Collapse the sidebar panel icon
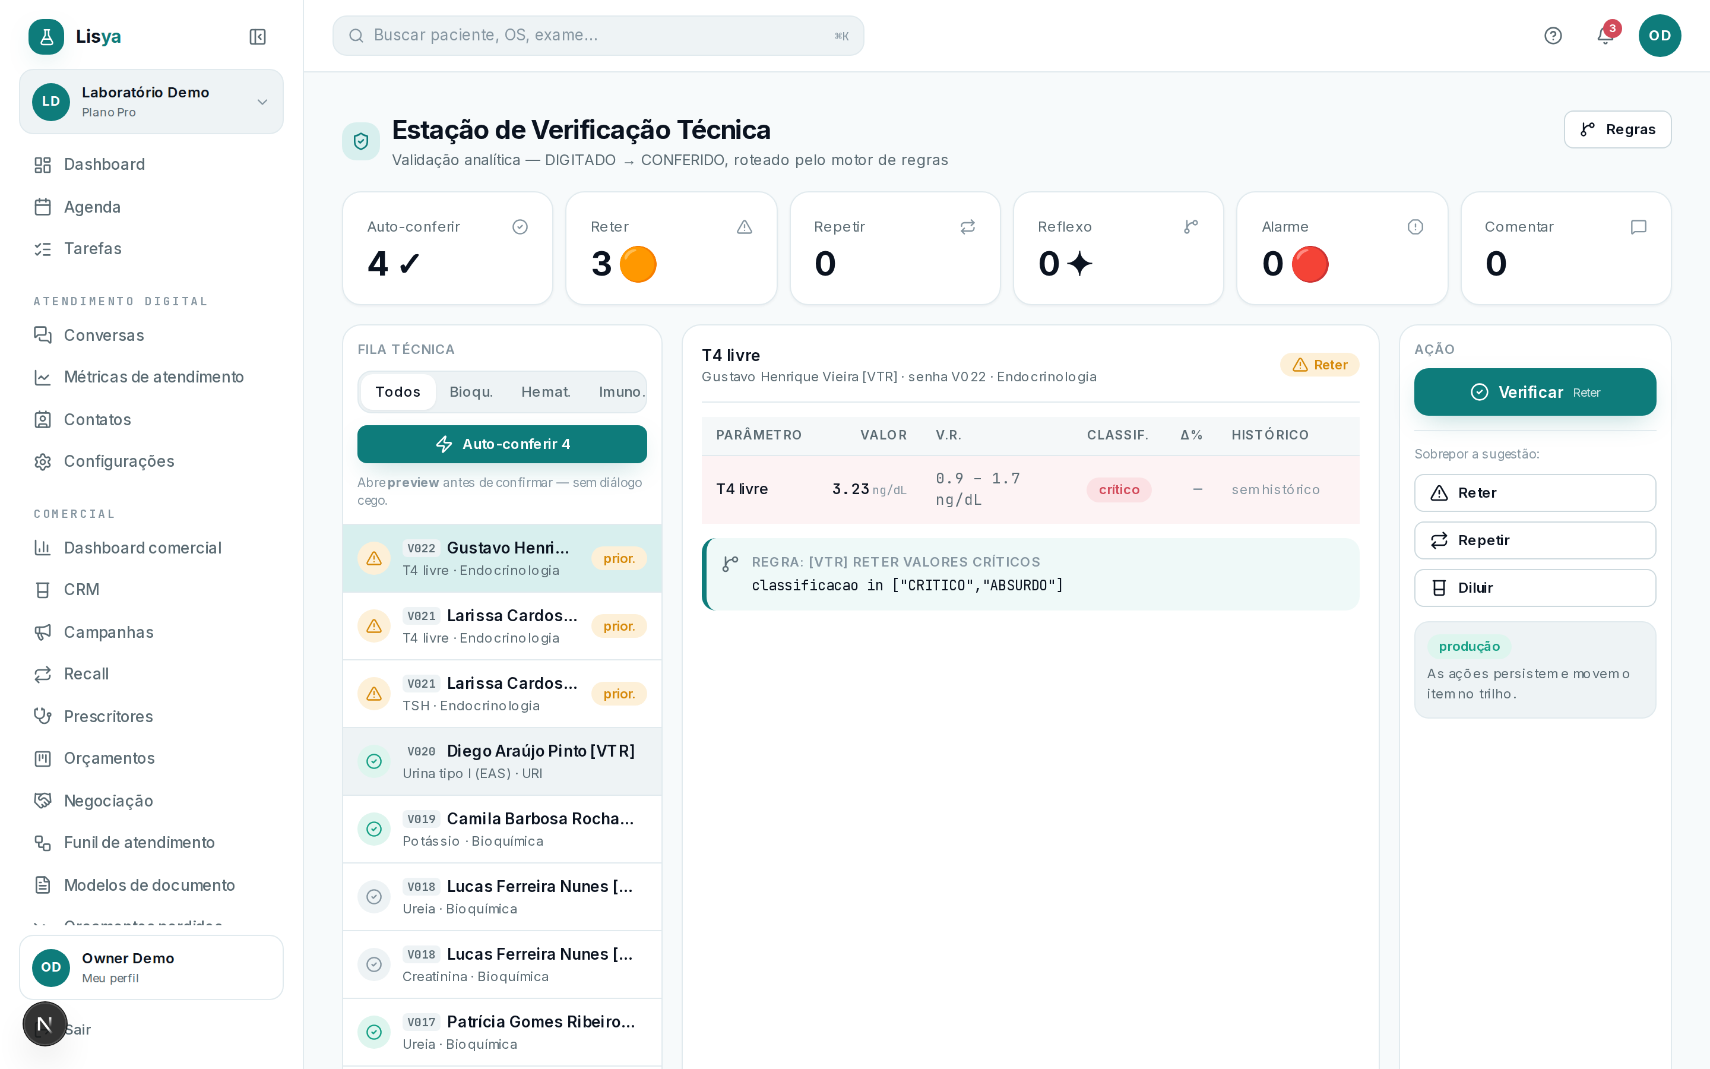Viewport: 1710px width, 1069px height. (x=257, y=37)
